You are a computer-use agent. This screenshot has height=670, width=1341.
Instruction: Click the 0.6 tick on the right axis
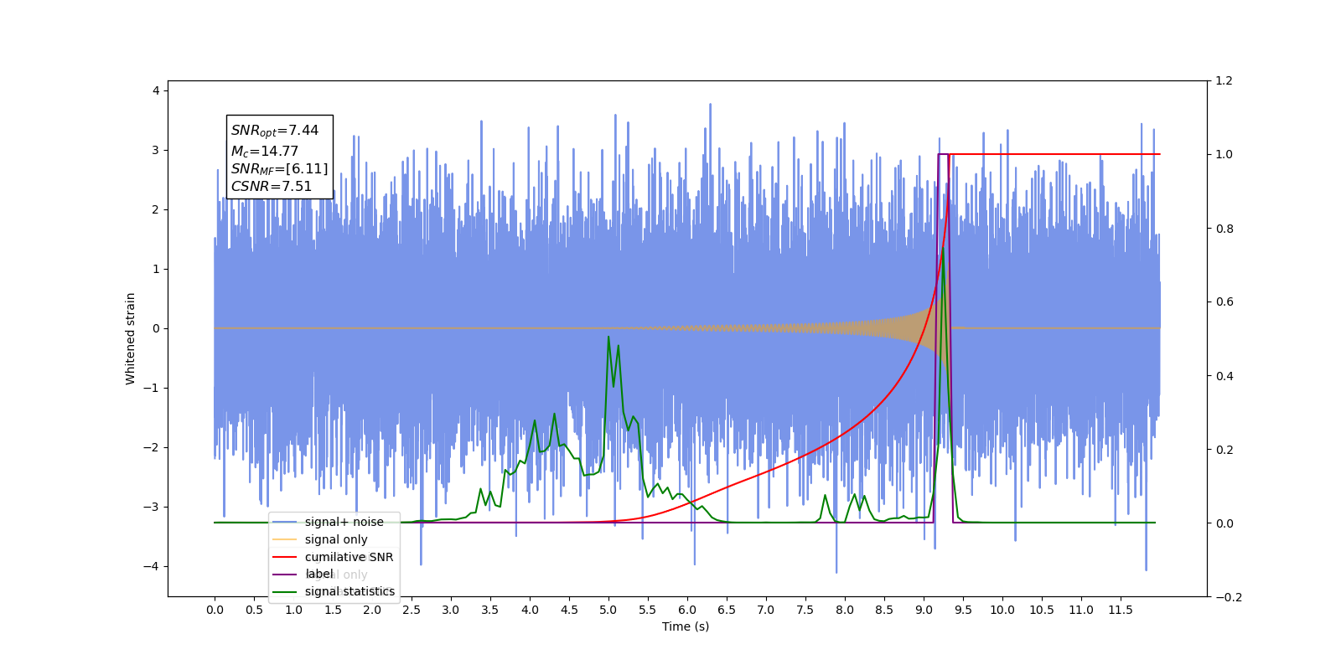point(1224,302)
